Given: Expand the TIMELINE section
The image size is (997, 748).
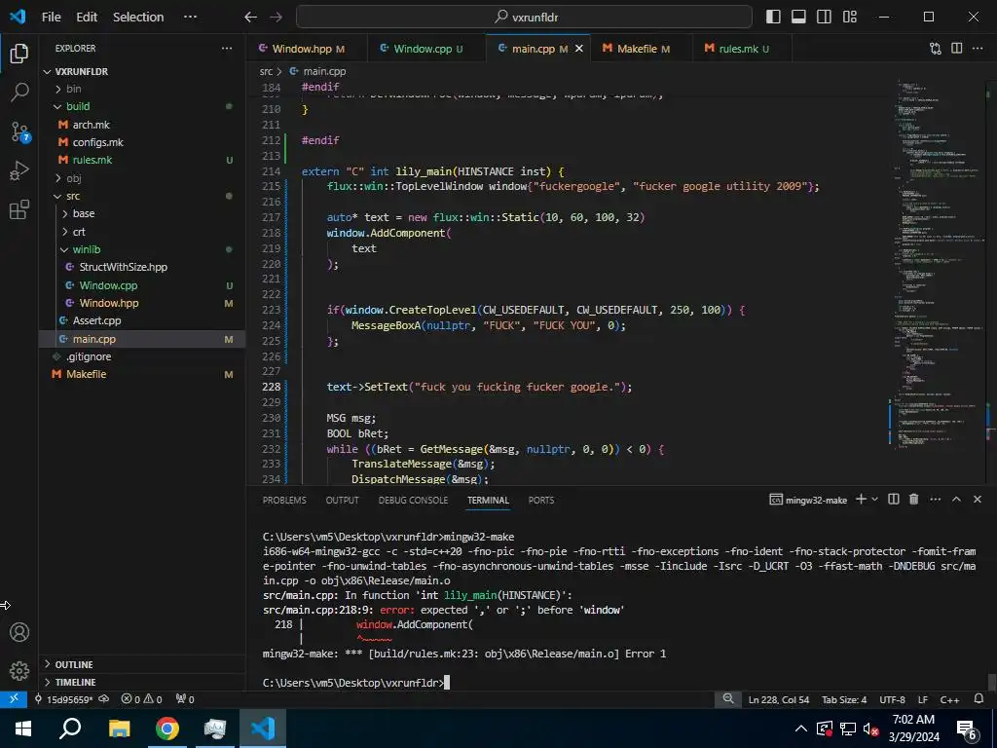Looking at the screenshot, I should point(142,682).
